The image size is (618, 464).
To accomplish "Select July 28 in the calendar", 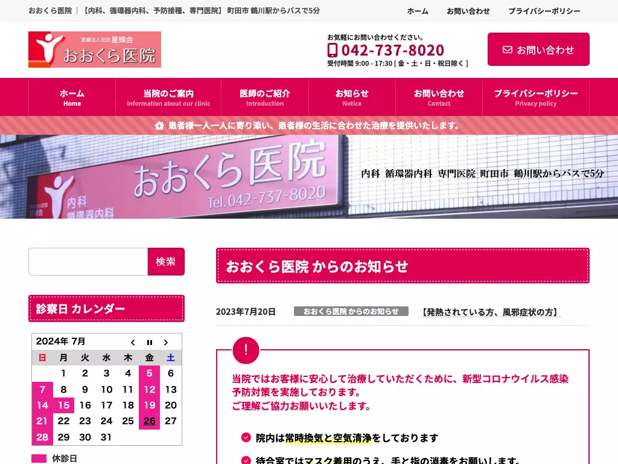I will point(42,437).
